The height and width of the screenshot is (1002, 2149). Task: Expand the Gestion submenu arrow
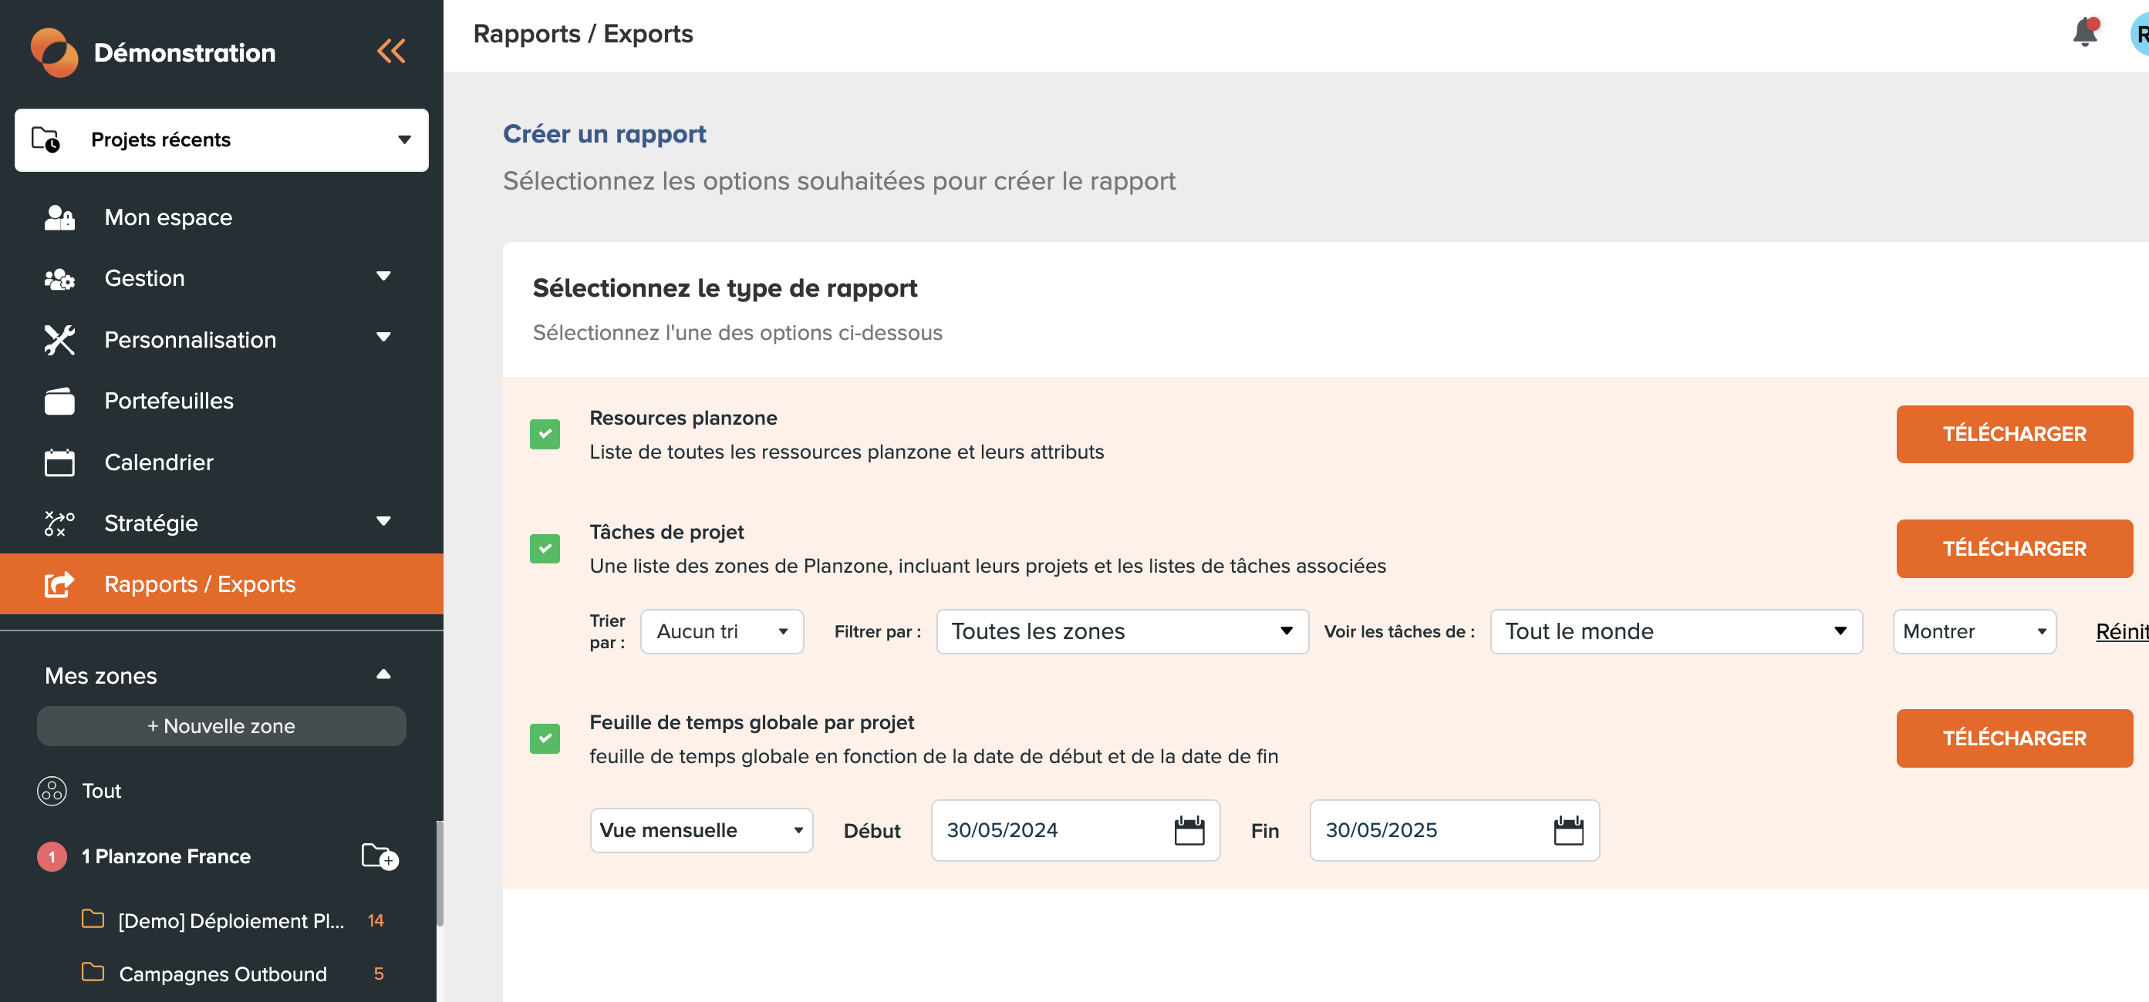pos(384,276)
